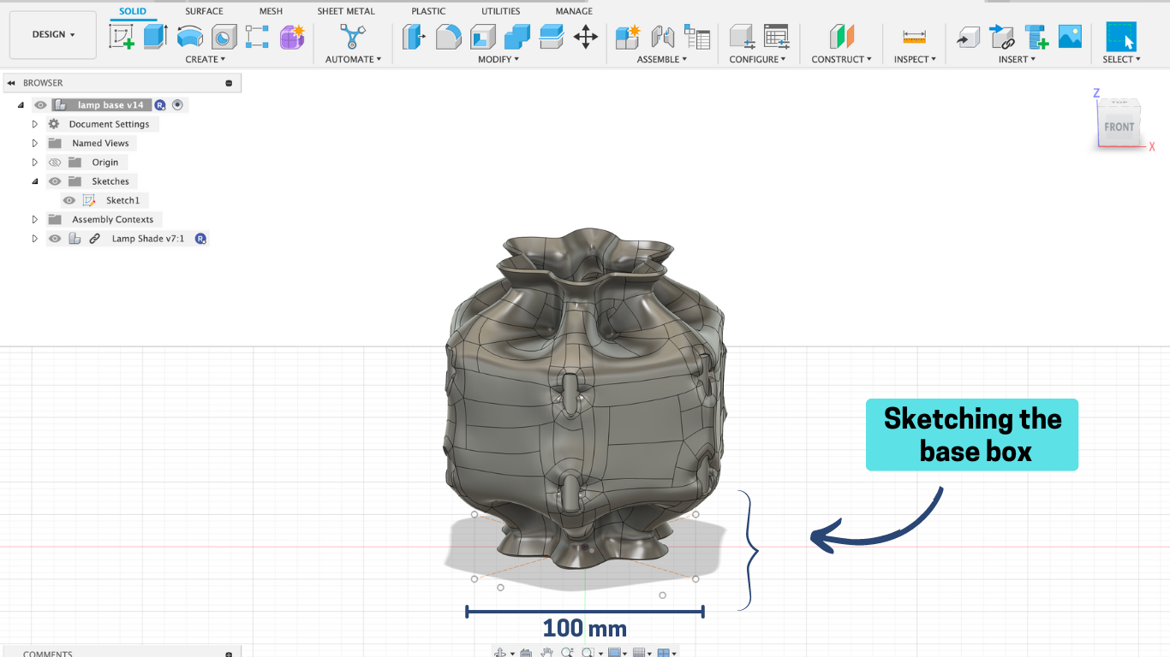The width and height of the screenshot is (1170, 657).
Task: Open the INSERT dropdown menu
Action: (1017, 59)
